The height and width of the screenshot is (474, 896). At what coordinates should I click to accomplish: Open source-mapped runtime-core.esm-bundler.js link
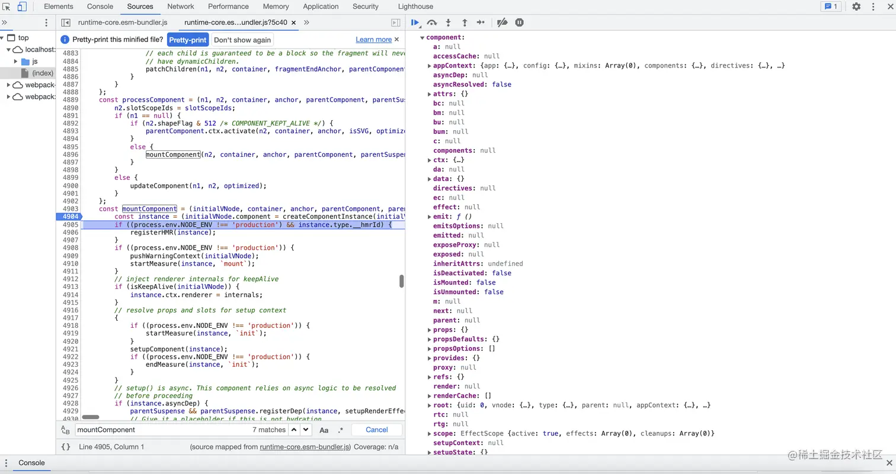pos(305,447)
